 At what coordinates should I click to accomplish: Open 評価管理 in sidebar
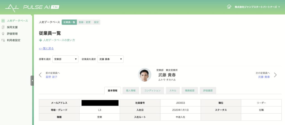pos(12,34)
